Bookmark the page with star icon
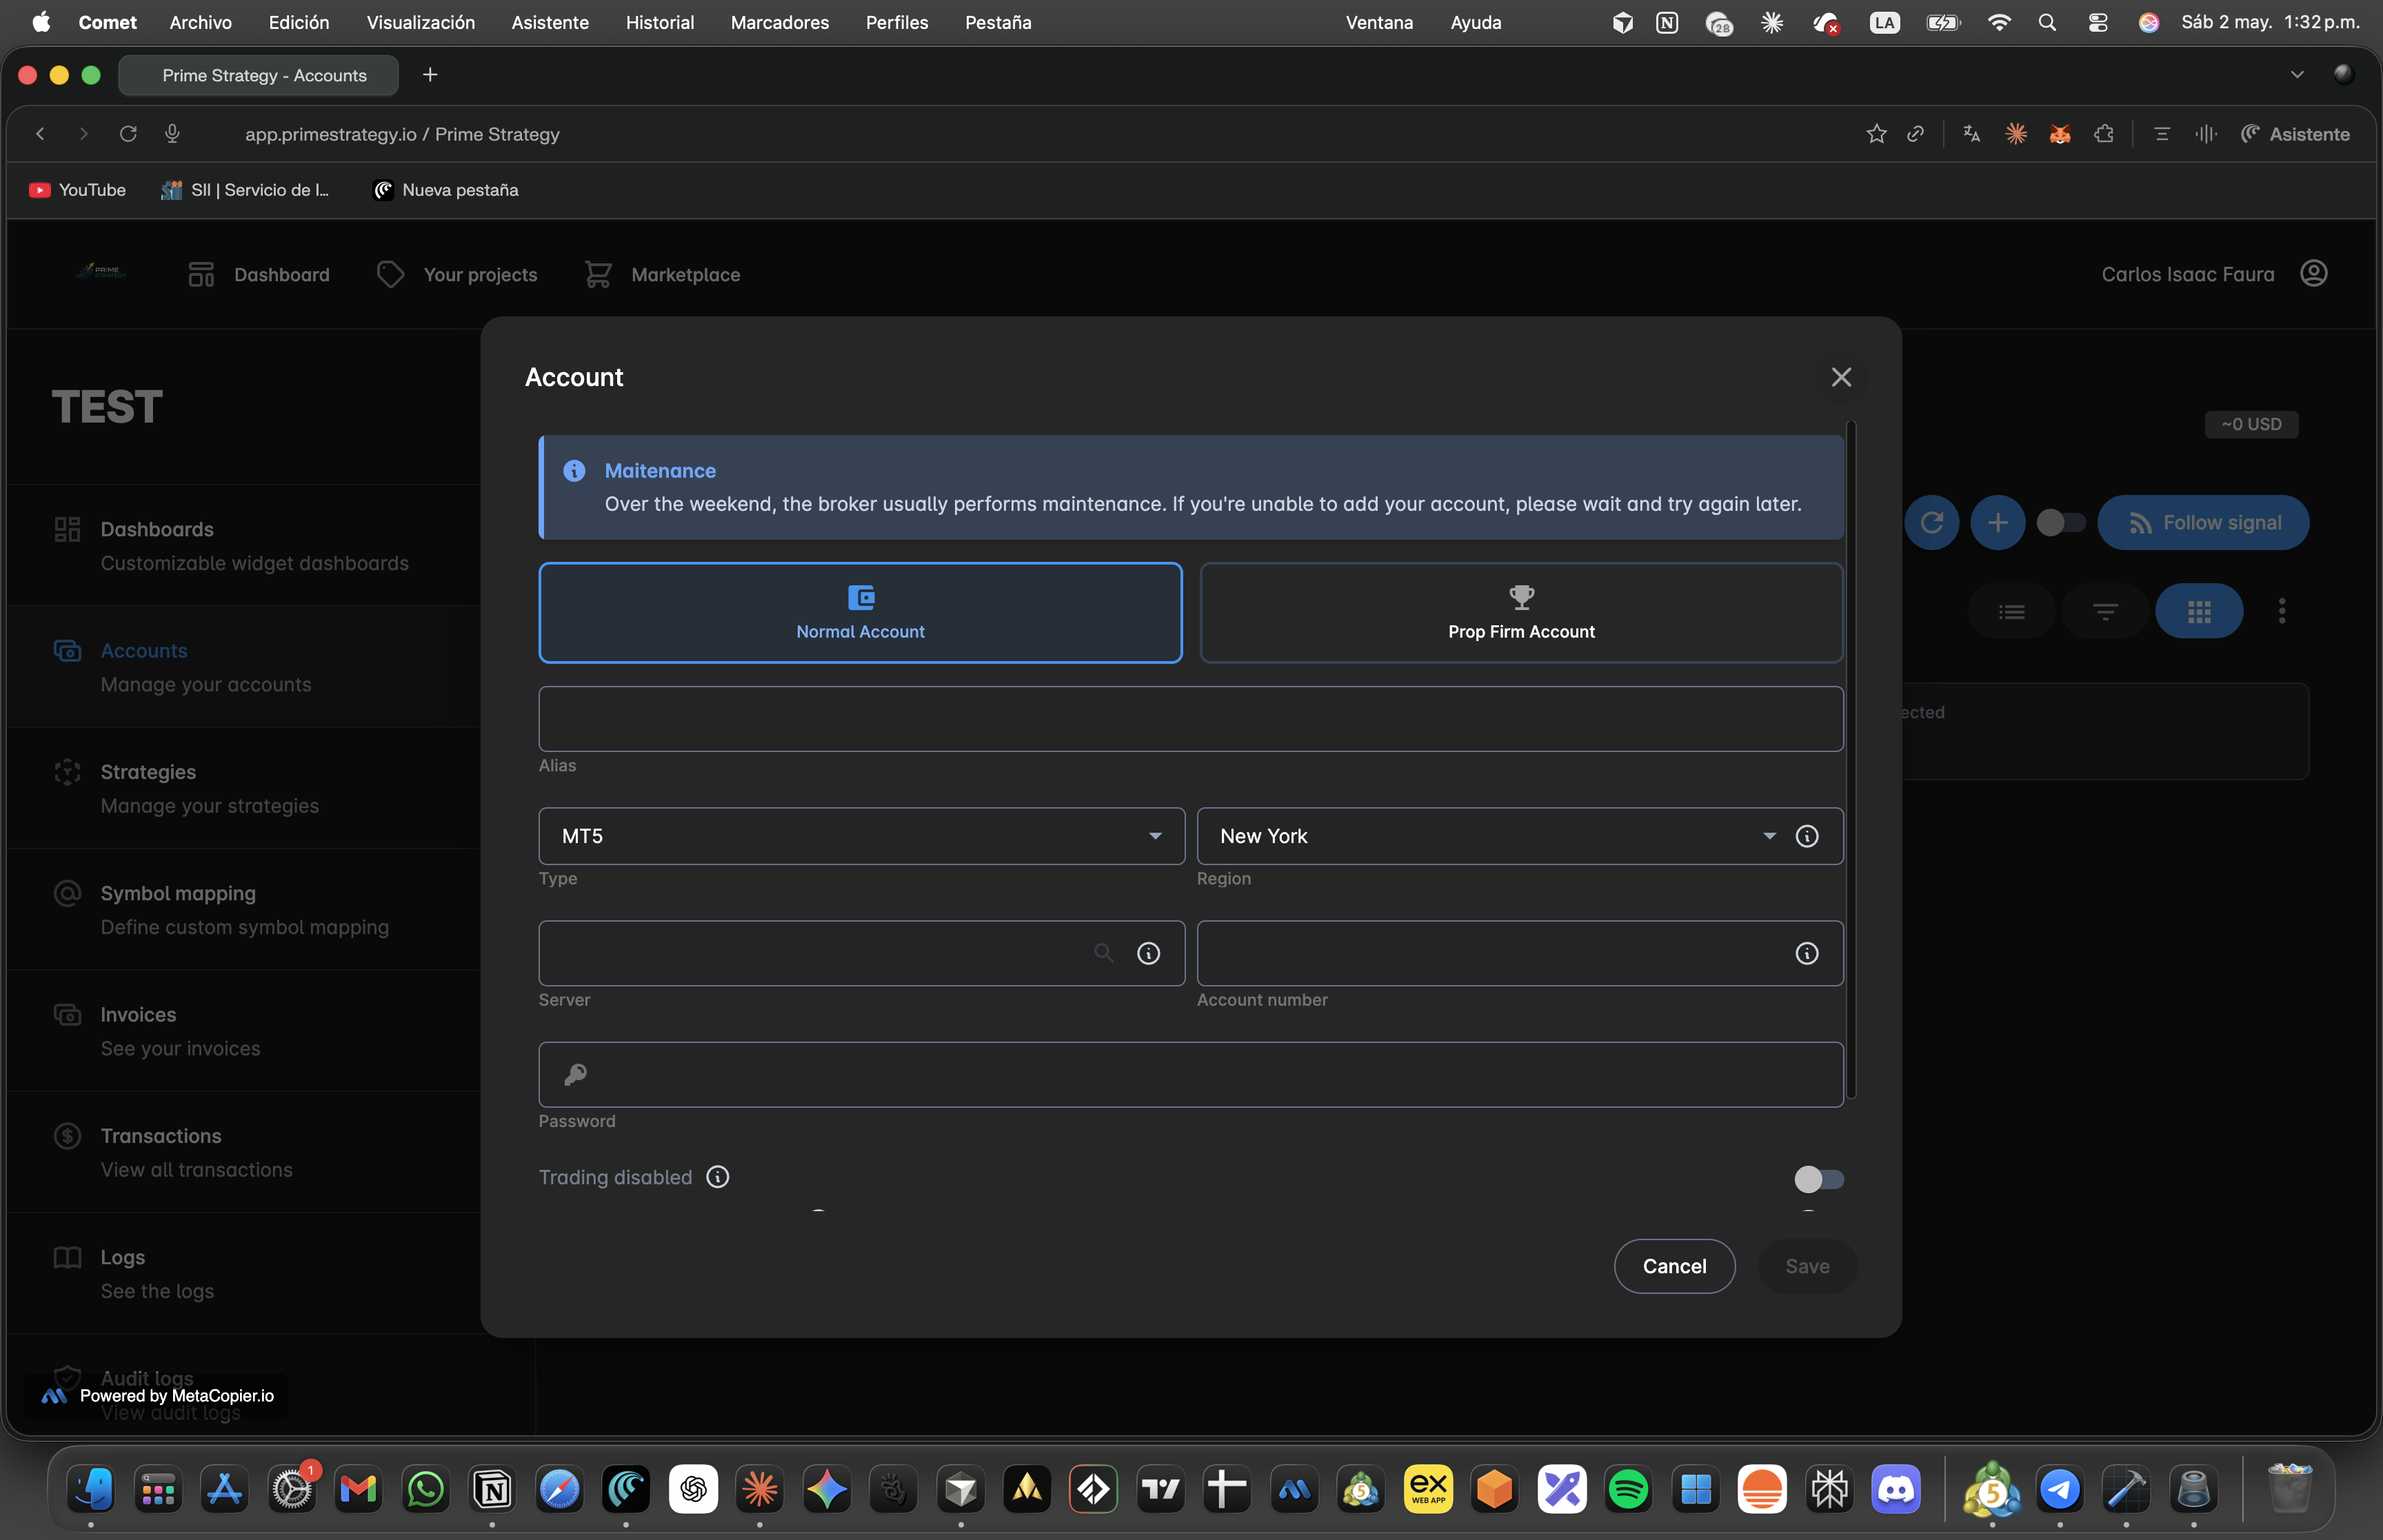 pyautogui.click(x=1876, y=134)
